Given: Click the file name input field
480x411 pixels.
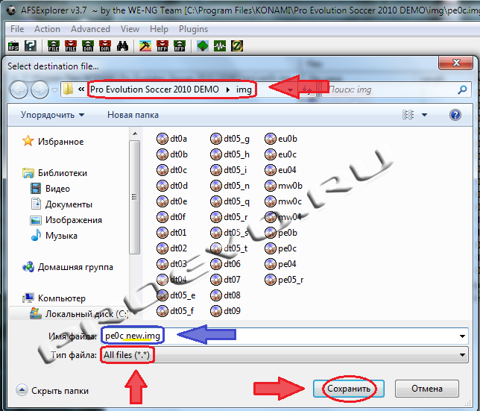Looking at the screenshot, I should [285, 336].
